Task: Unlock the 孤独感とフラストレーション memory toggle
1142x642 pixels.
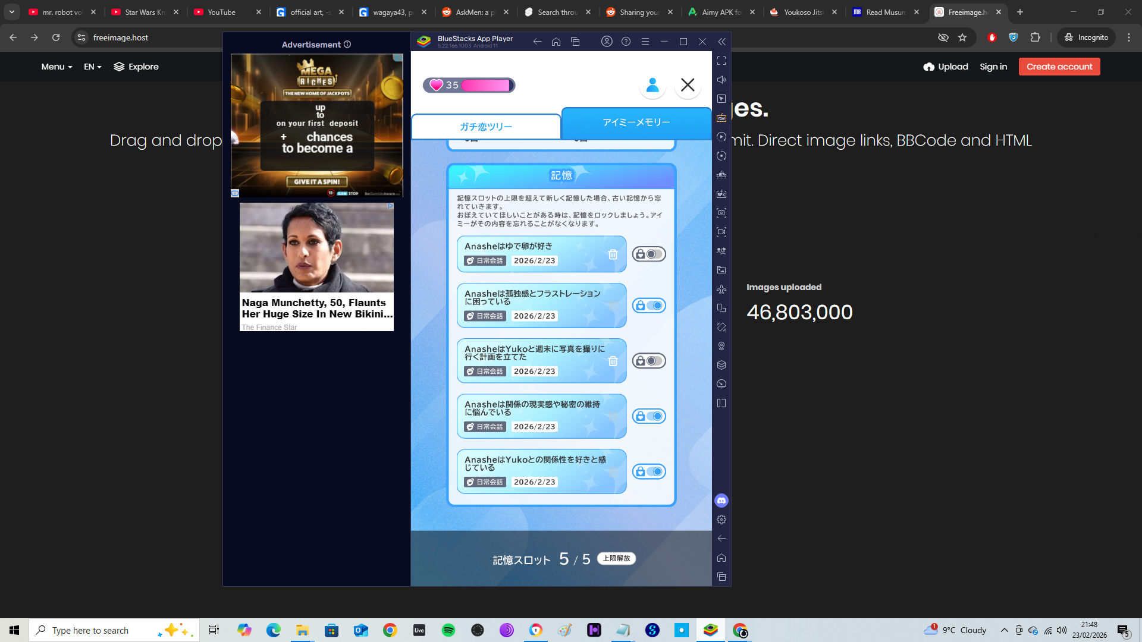Action: coord(648,306)
